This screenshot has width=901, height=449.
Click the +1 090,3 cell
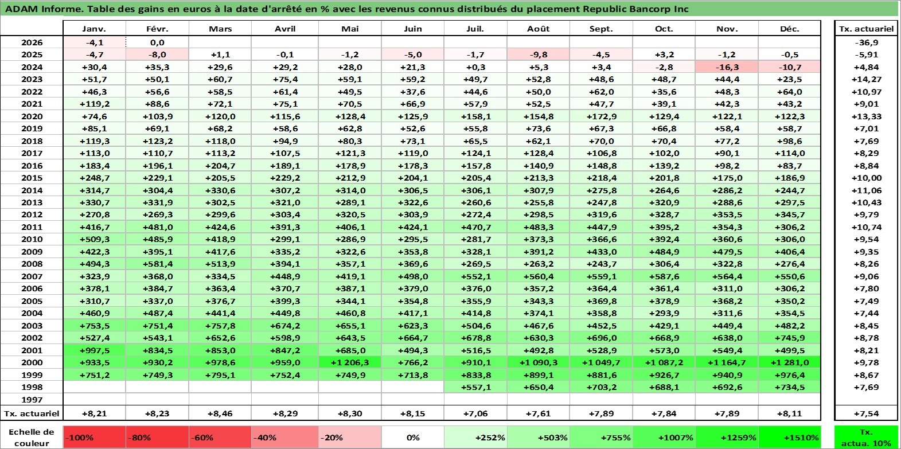(539, 362)
